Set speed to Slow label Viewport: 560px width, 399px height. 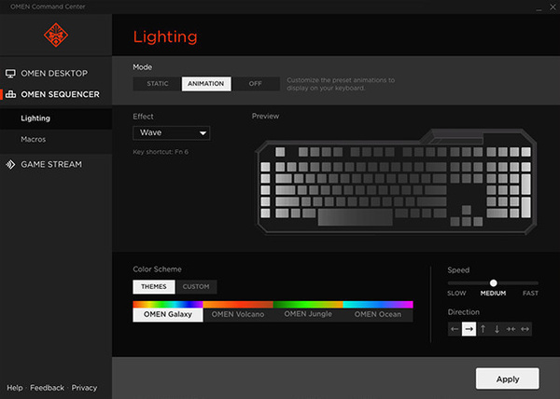[x=456, y=294]
